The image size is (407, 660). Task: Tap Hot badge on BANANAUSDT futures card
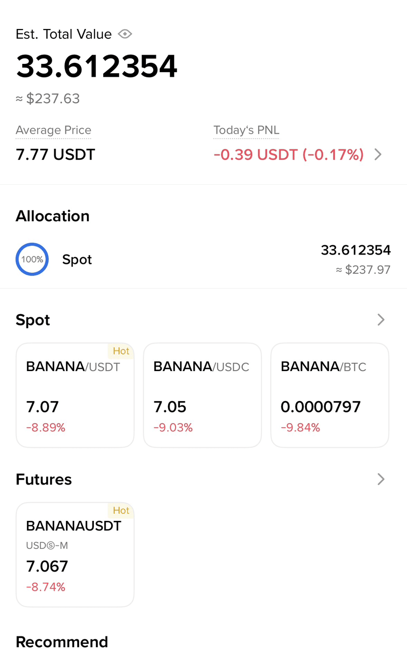121,510
